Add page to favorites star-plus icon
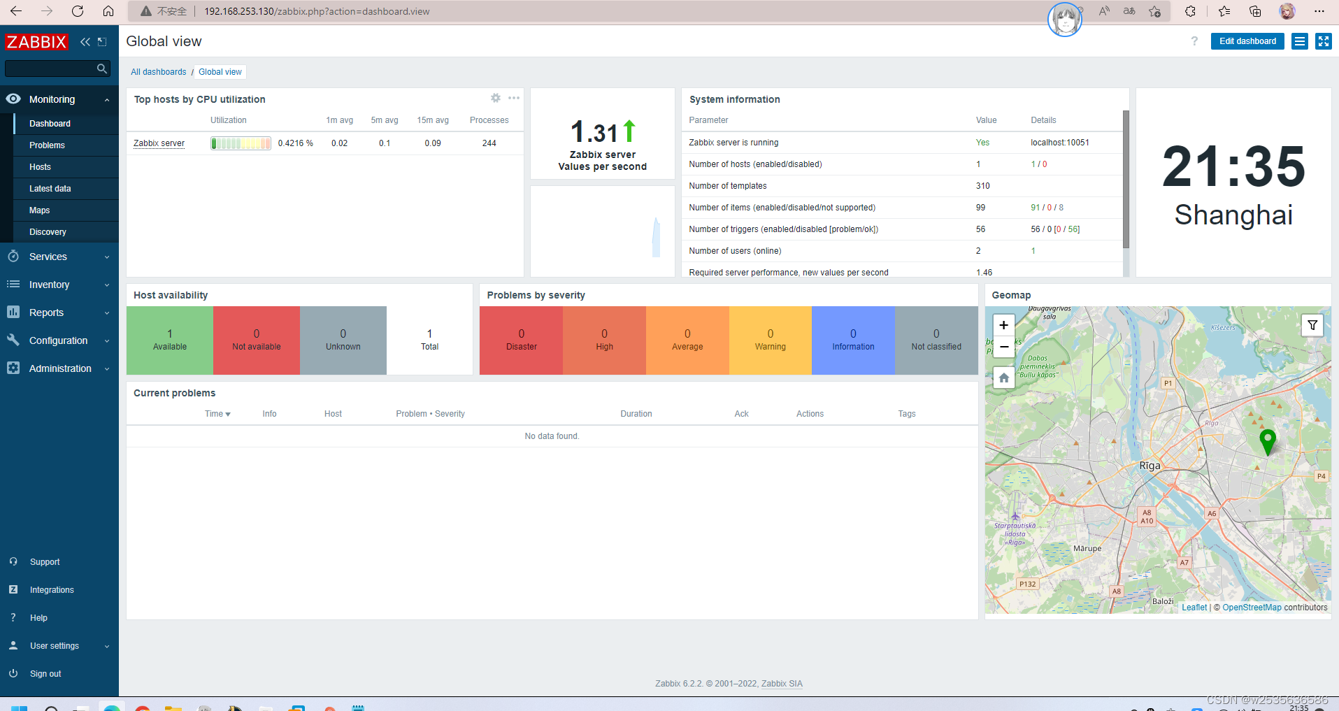This screenshot has width=1339, height=711. [x=1155, y=11]
